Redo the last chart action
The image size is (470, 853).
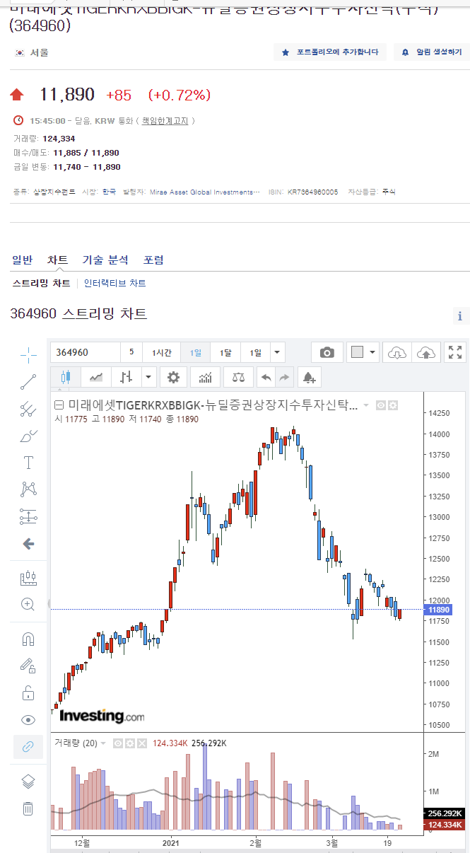(x=284, y=378)
